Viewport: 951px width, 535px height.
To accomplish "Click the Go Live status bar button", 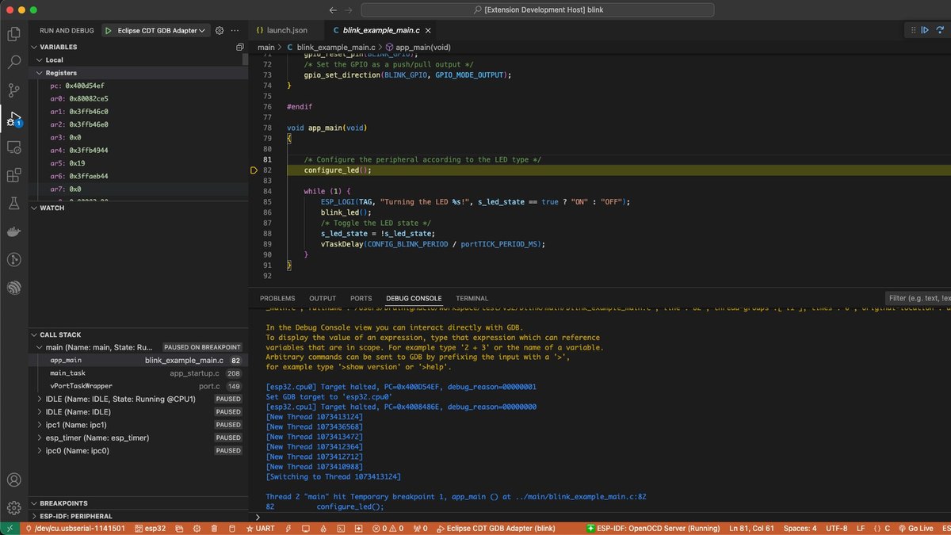I will tap(915, 528).
